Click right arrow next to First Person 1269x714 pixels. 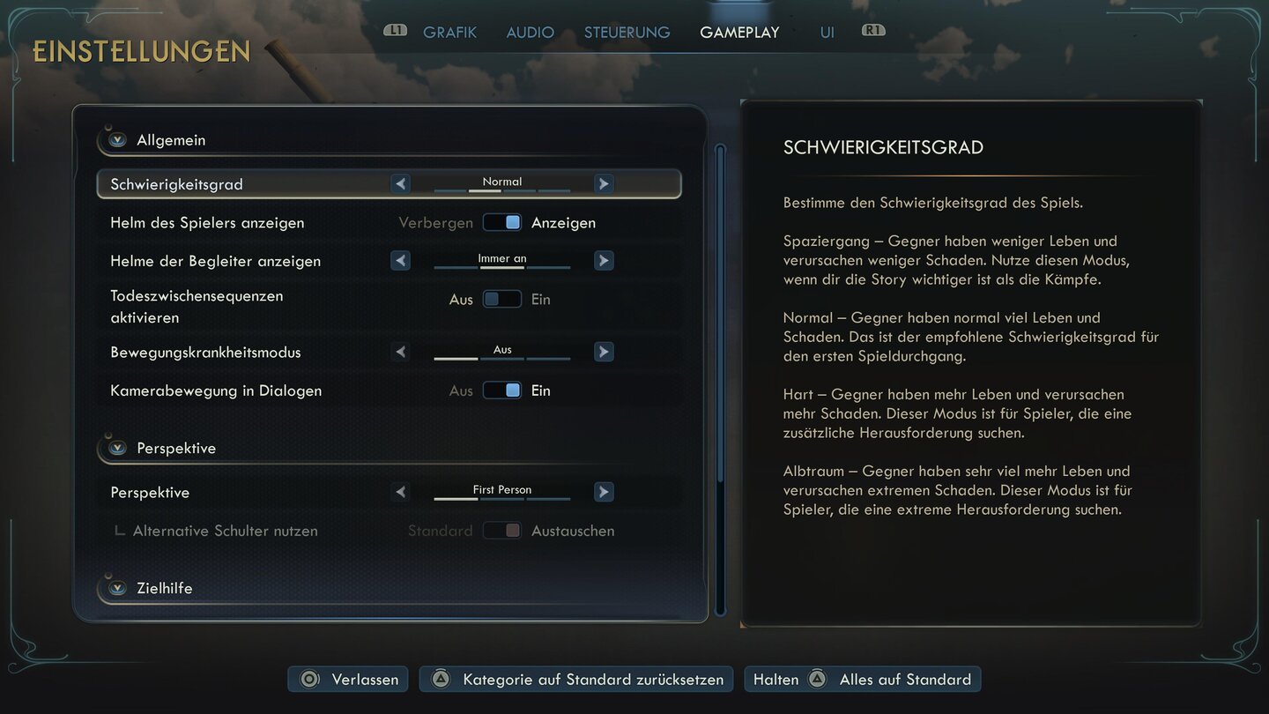click(x=604, y=492)
